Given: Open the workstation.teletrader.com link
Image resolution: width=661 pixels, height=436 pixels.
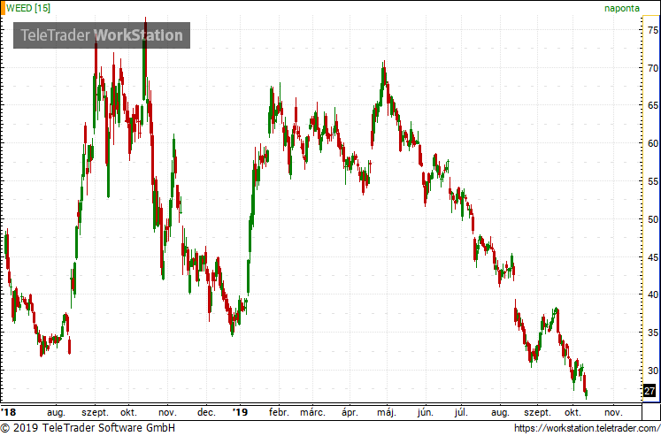Looking at the screenshot, I should coord(587,428).
